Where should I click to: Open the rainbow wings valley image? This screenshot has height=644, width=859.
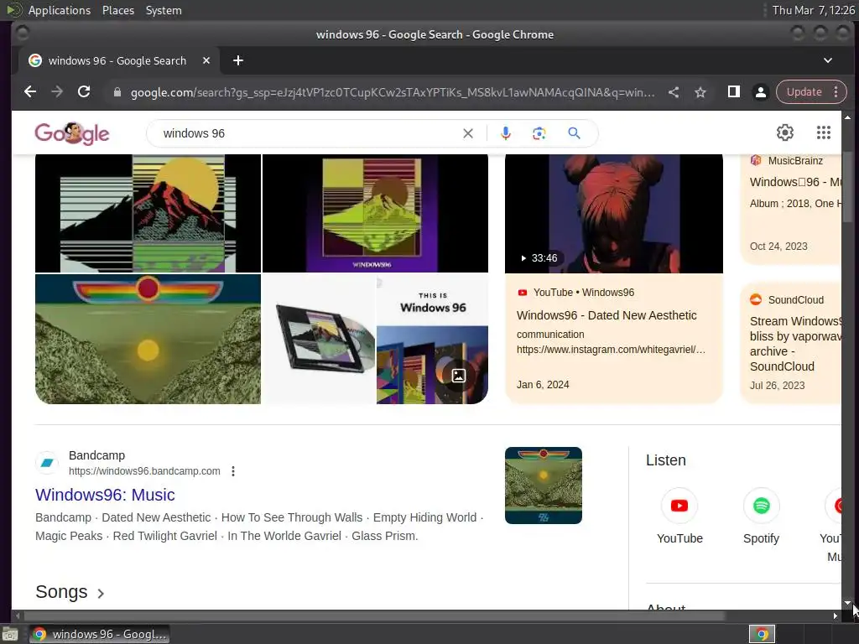(148, 340)
